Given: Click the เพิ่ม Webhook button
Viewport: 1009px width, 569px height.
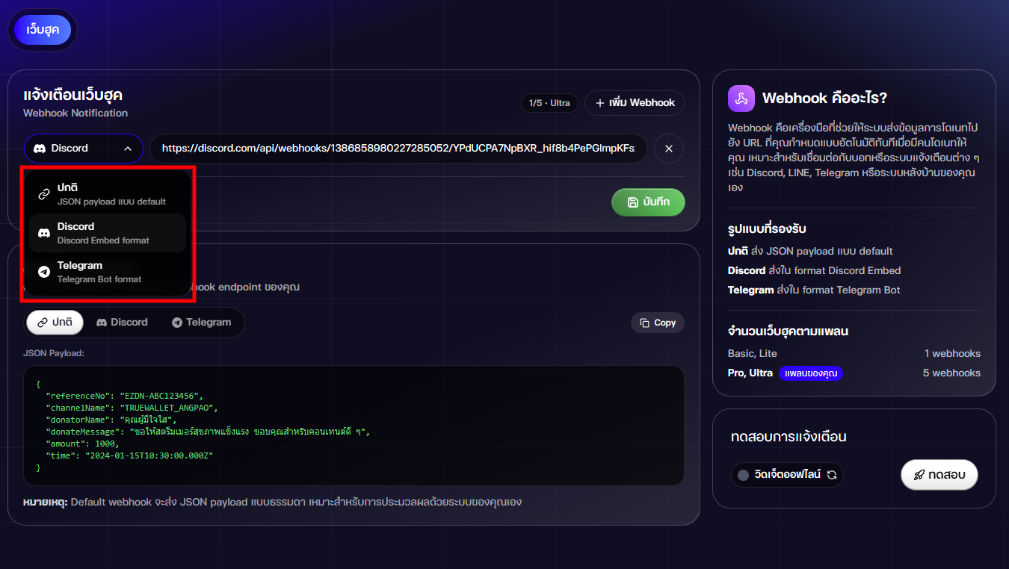Looking at the screenshot, I should [x=635, y=102].
